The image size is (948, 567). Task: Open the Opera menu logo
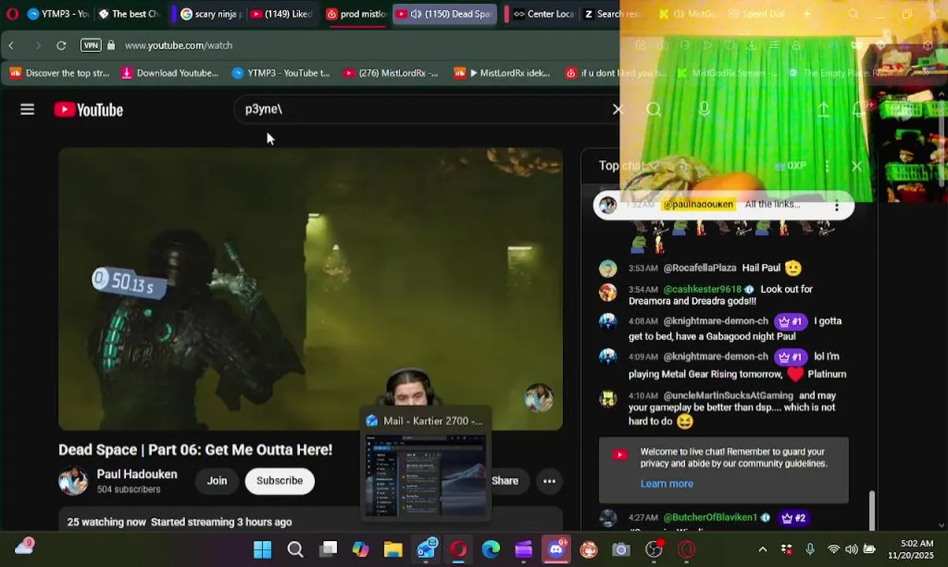[x=12, y=13]
